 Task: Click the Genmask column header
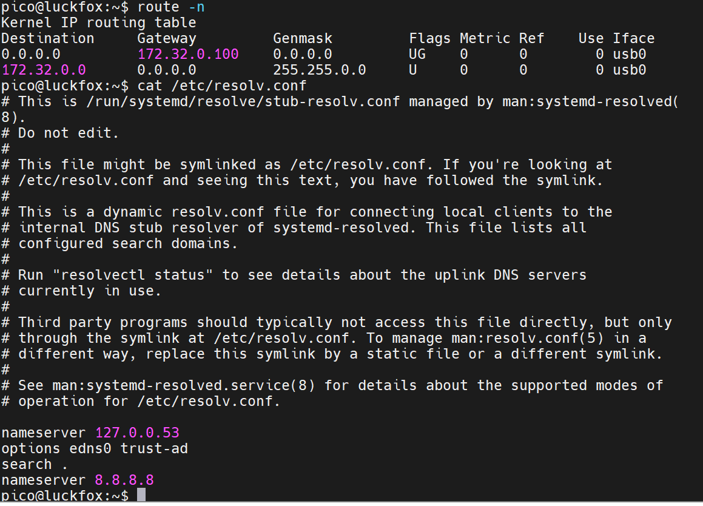[x=303, y=39]
